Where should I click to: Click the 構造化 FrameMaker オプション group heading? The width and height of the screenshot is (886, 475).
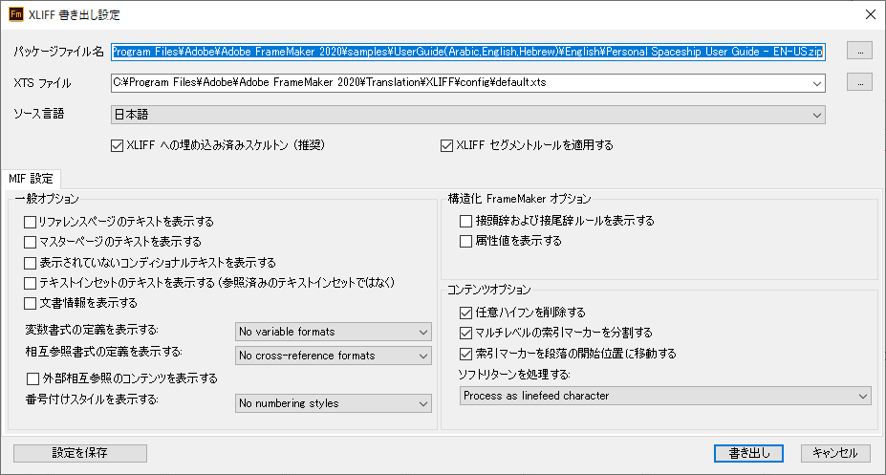click(x=519, y=199)
